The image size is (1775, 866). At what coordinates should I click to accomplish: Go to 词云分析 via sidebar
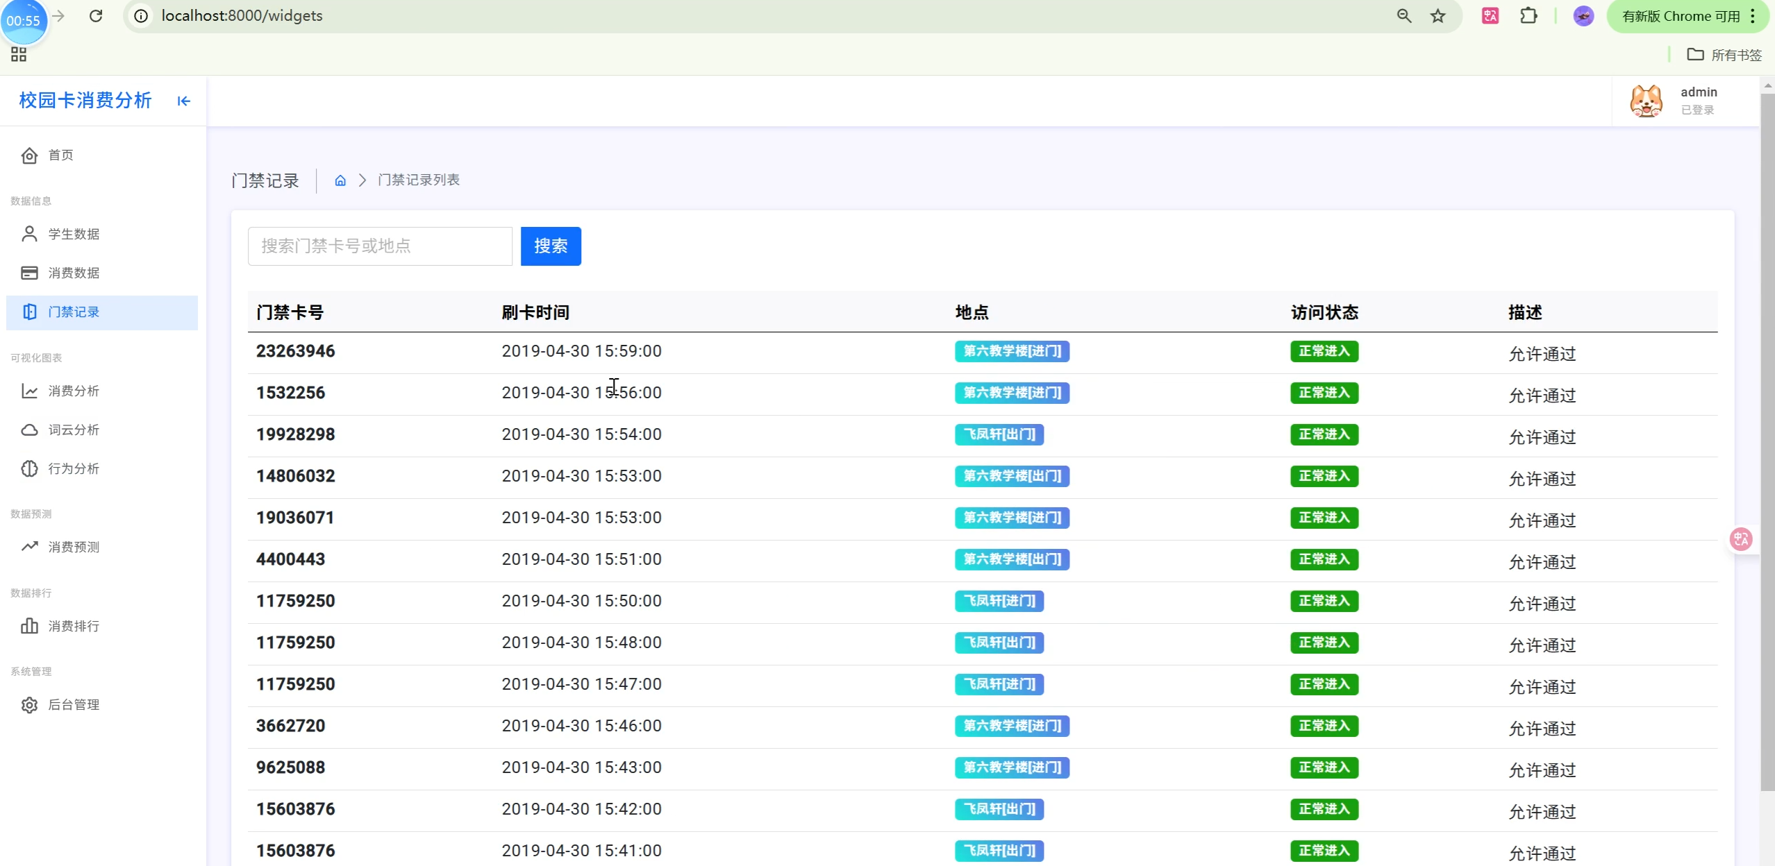pos(74,430)
